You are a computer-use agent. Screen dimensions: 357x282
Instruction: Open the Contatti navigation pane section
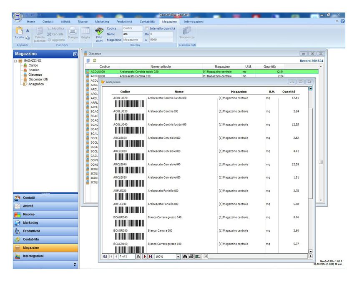pyautogui.click(x=45, y=198)
